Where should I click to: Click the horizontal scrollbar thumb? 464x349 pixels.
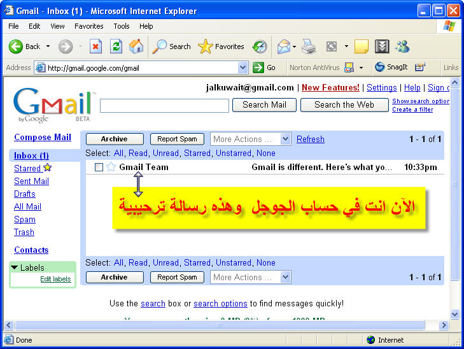click(220, 325)
